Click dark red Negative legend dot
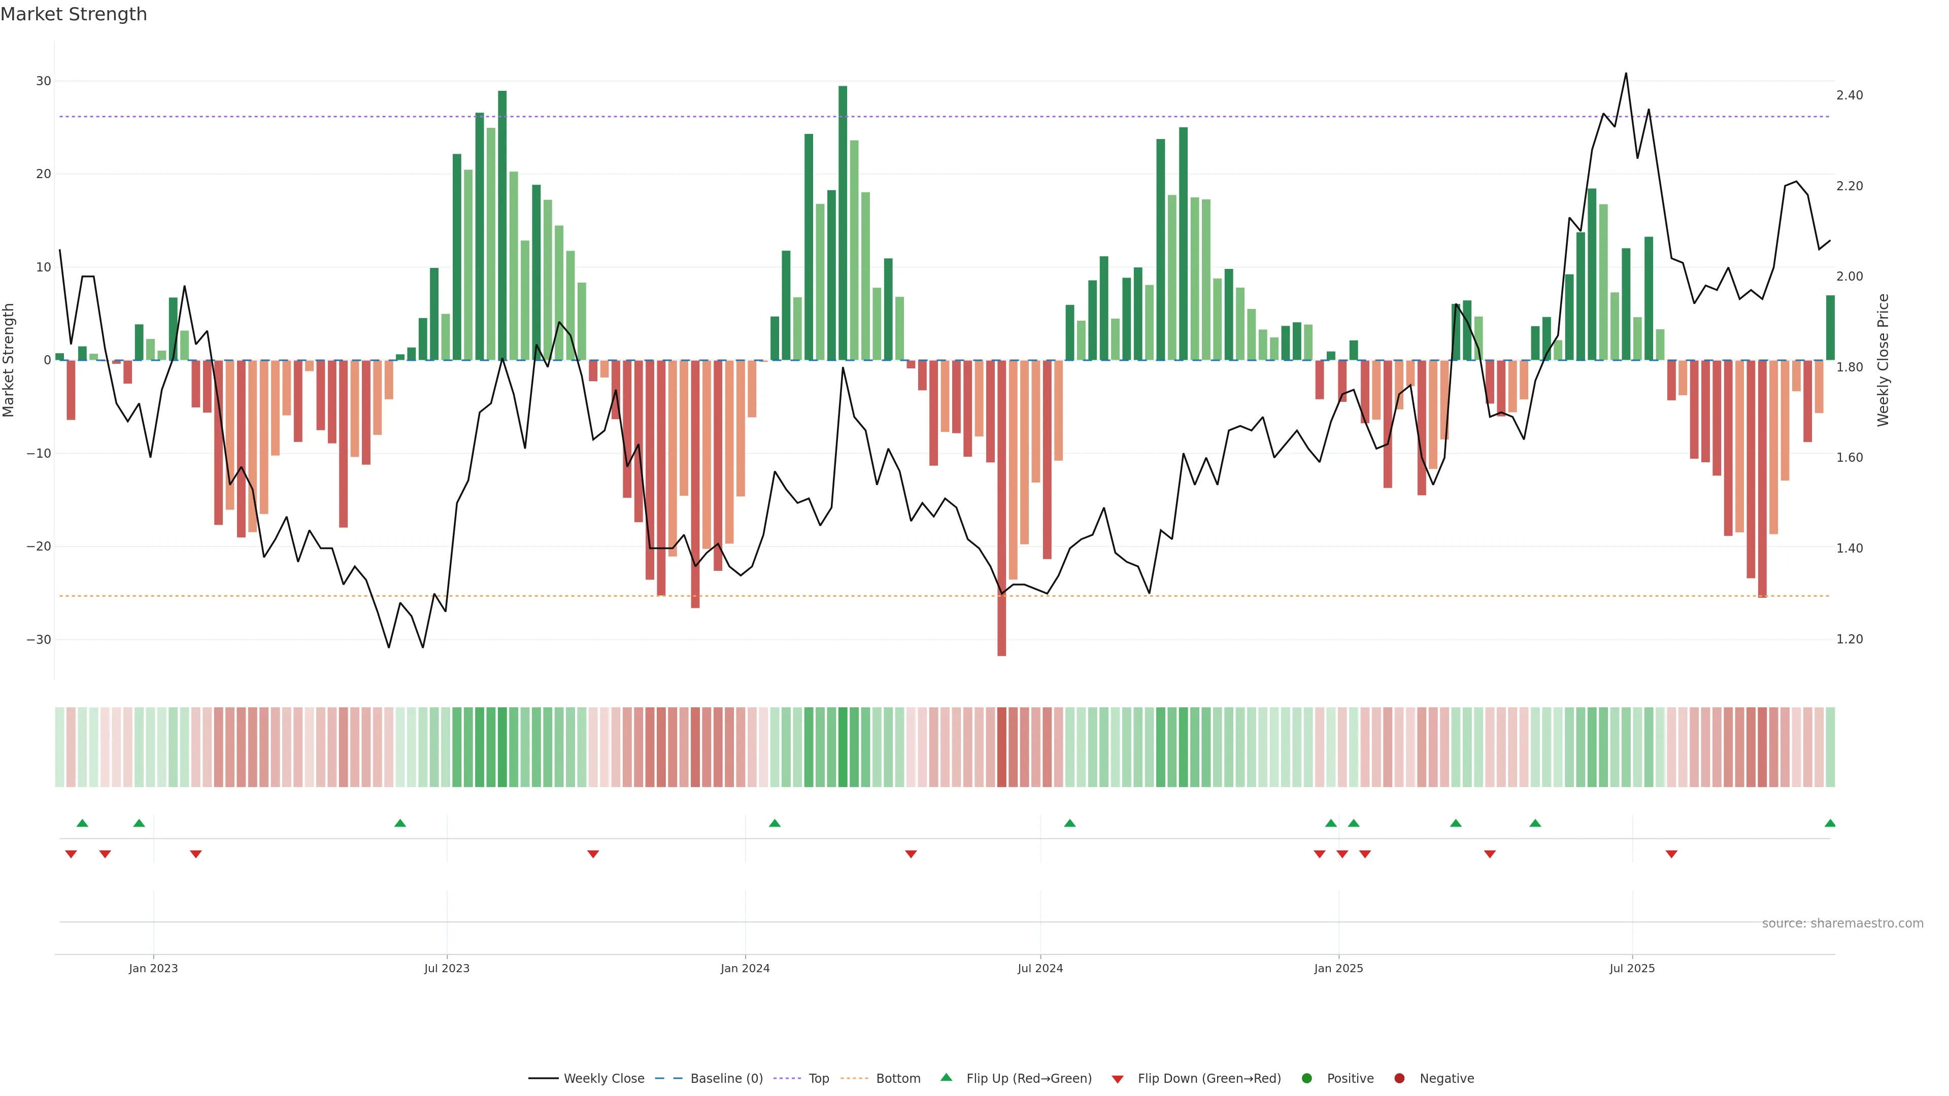Viewport: 1949px width, 1096px height. tap(1399, 1078)
